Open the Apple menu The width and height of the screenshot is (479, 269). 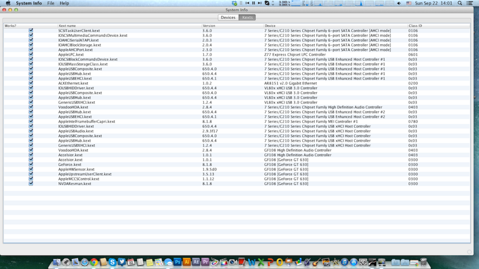click(x=8, y=3)
